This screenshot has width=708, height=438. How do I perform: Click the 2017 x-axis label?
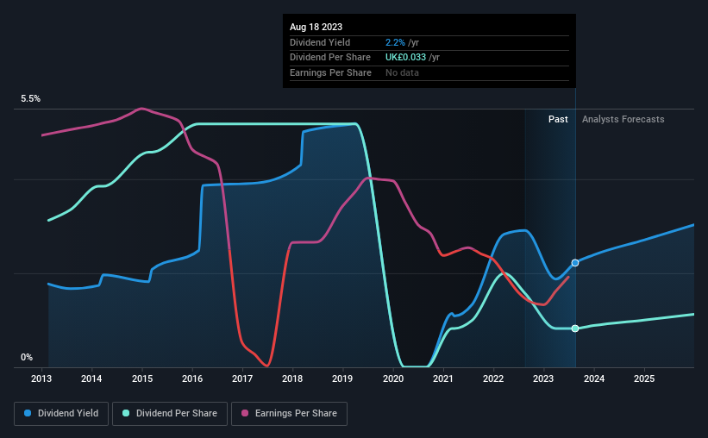tap(242, 379)
